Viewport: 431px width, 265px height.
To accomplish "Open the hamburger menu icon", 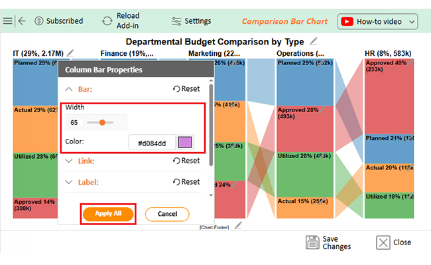I will point(7,21).
